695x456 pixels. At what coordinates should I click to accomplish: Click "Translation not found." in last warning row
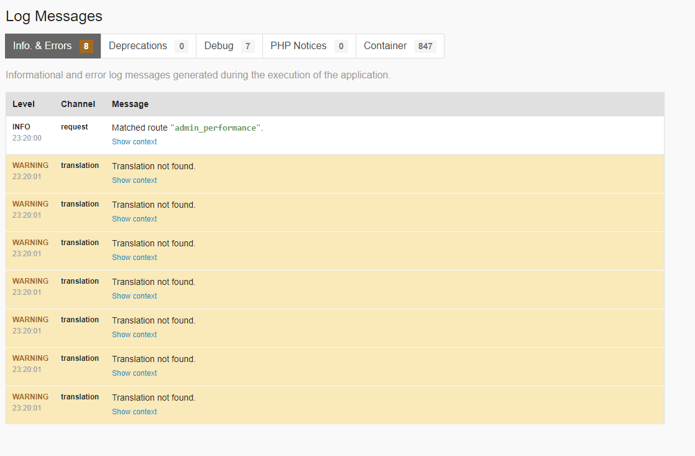(154, 398)
